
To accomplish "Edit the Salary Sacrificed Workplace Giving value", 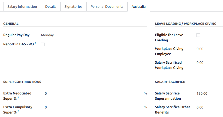I will (x=208, y=63).
